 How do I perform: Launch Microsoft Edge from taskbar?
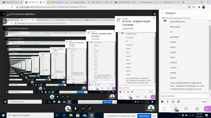(x=64, y=115)
